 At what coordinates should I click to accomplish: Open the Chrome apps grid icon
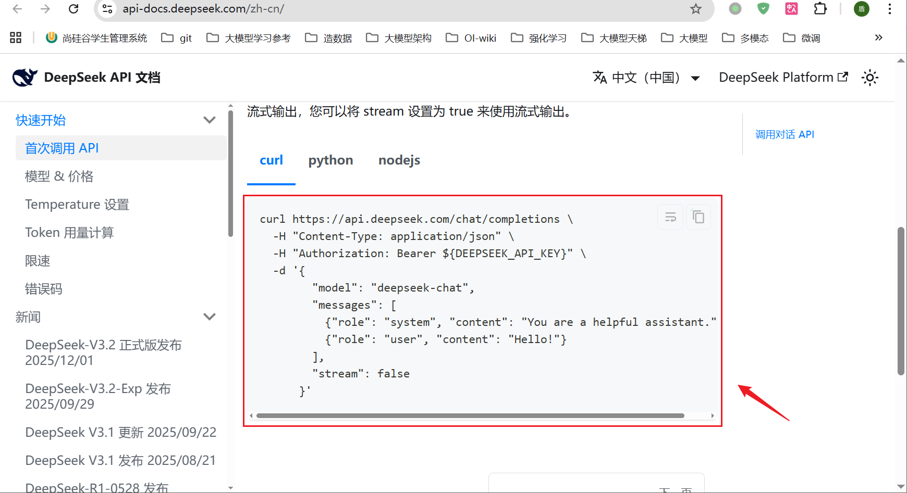[x=16, y=37]
